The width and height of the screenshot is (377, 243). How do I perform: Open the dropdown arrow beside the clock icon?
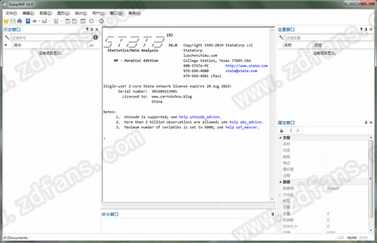click(x=96, y=21)
